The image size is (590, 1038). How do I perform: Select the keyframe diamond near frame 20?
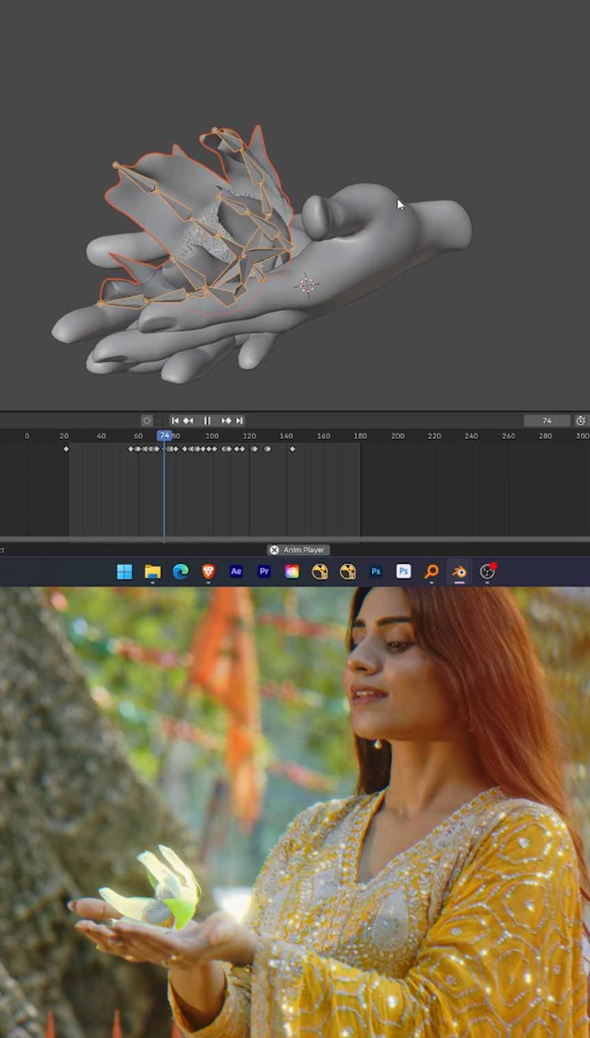click(x=66, y=449)
